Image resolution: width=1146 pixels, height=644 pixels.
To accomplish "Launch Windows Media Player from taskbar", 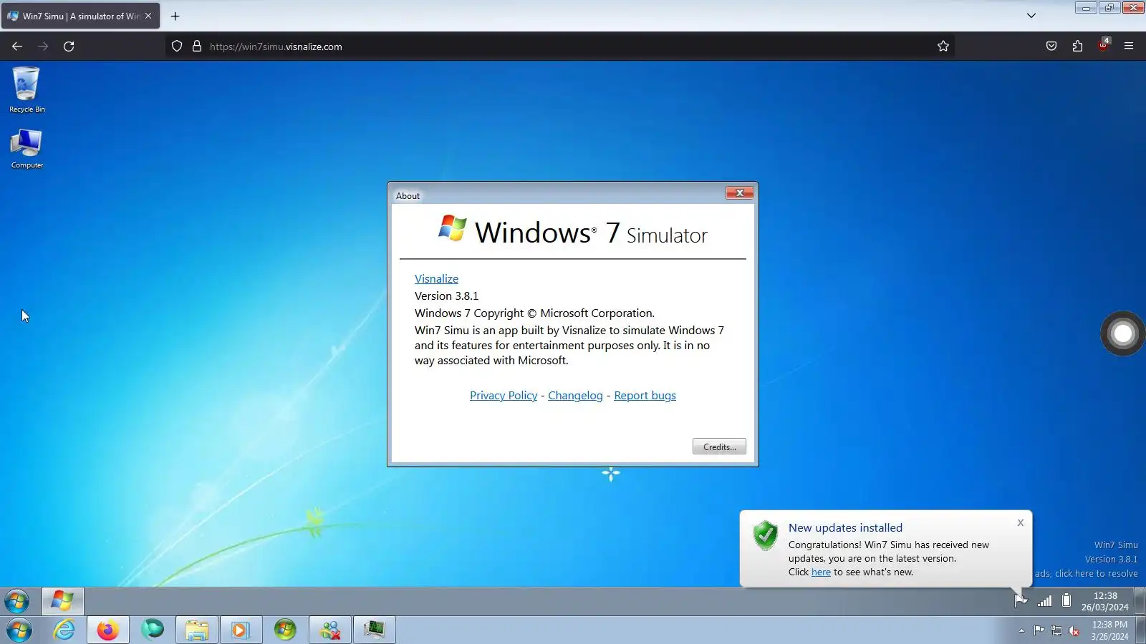I will point(240,630).
